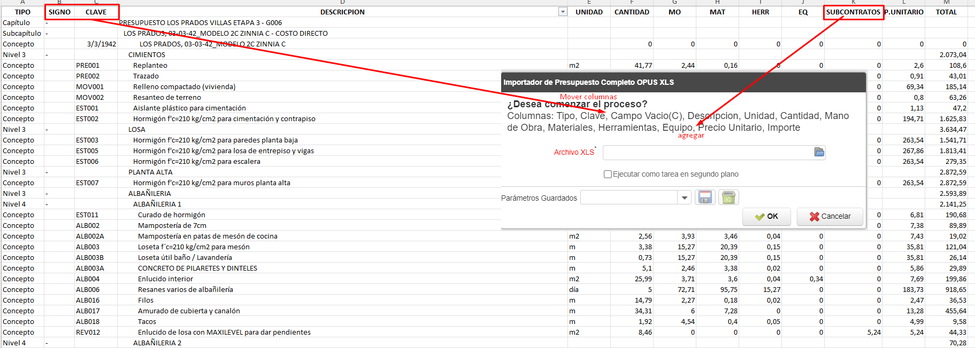Select the CLAVE header cell

tap(96, 12)
